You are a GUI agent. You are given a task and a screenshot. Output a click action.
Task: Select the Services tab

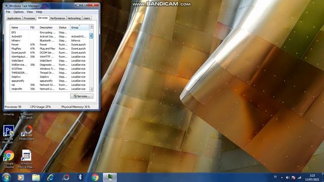(43, 18)
